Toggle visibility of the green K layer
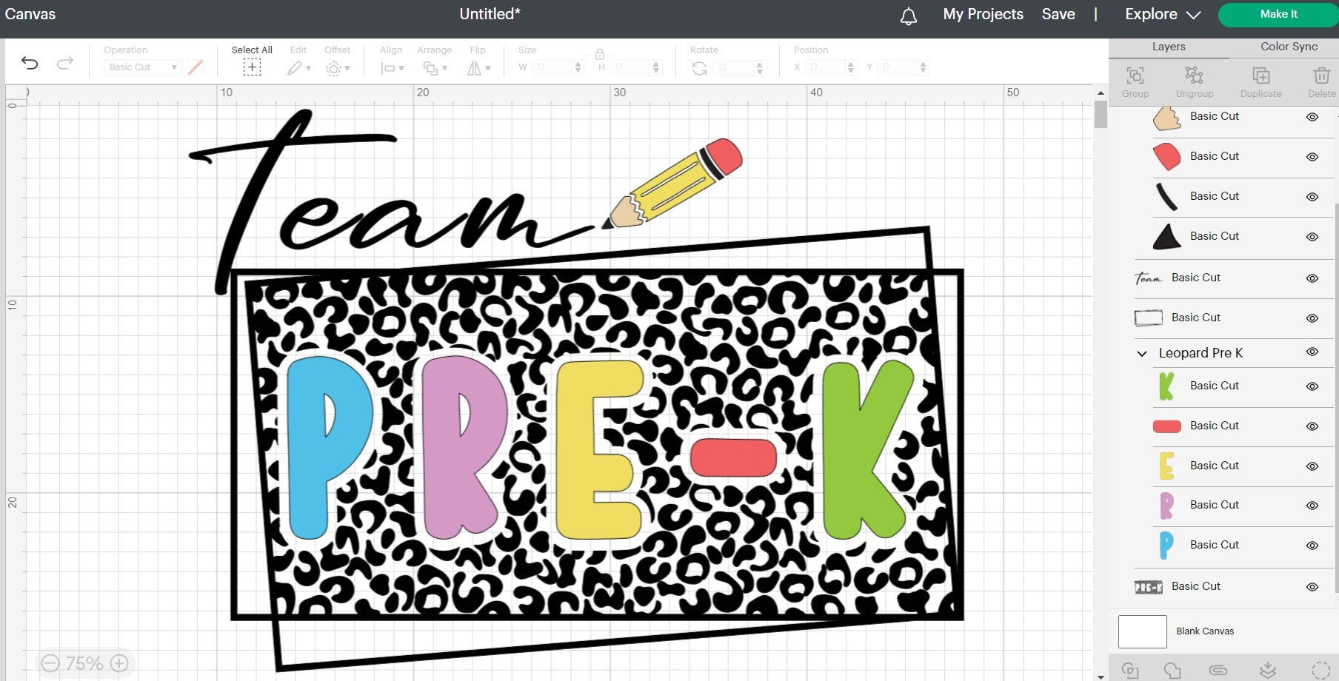 pos(1312,386)
